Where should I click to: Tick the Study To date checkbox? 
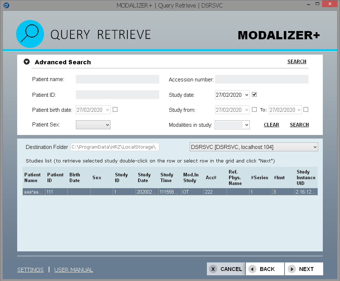click(306, 110)
